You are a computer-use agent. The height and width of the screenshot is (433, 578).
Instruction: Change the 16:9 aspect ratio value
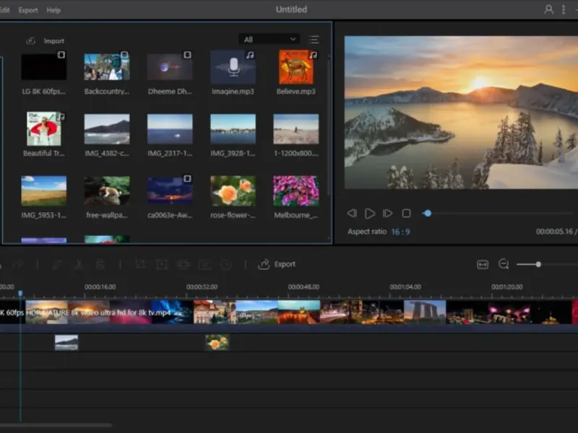[x=401, y=232]
